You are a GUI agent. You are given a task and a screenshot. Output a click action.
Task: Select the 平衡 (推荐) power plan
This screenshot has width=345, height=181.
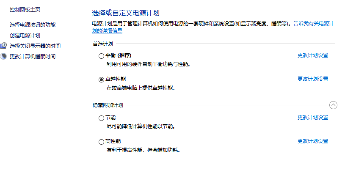click(x=101, y=55)
